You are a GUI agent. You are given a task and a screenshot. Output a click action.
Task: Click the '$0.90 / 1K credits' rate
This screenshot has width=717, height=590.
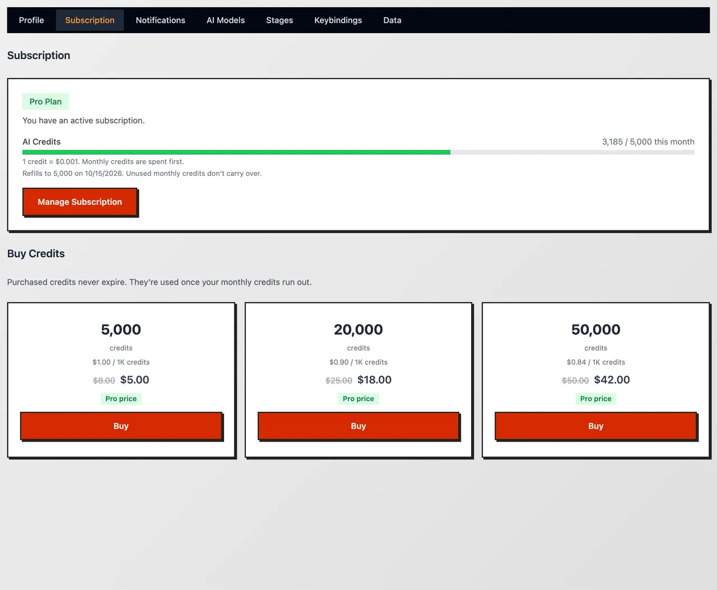tap(358, 362)
